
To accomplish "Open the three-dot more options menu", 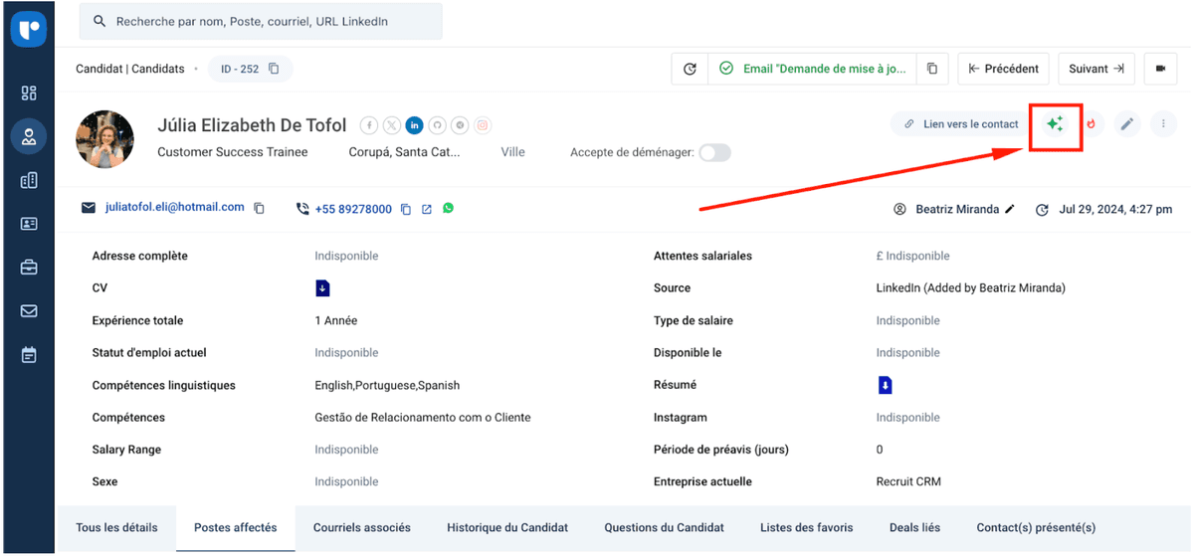I will pyautogui.click(x=1163, y=124).
